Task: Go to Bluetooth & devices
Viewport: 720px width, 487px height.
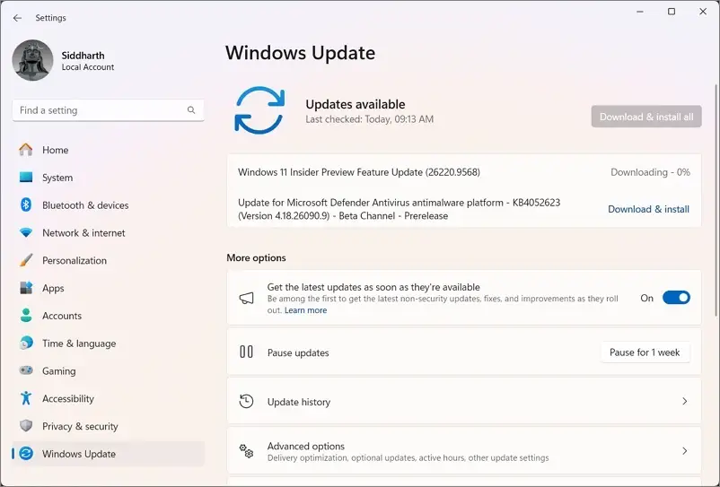Action: click(x=109, y=205)
